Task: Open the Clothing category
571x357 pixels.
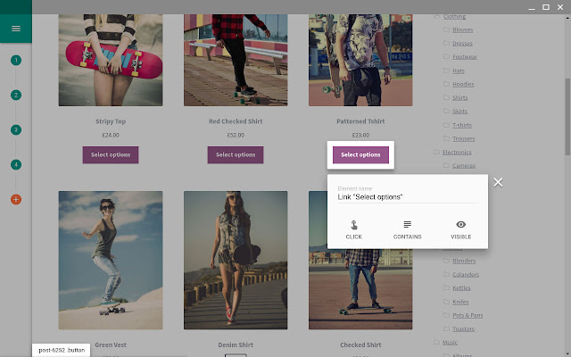Action: pos(454,16)
